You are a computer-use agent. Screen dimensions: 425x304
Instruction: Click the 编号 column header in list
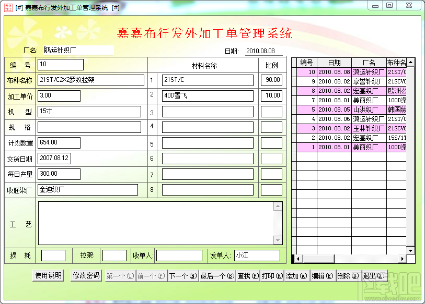point(307,63)
